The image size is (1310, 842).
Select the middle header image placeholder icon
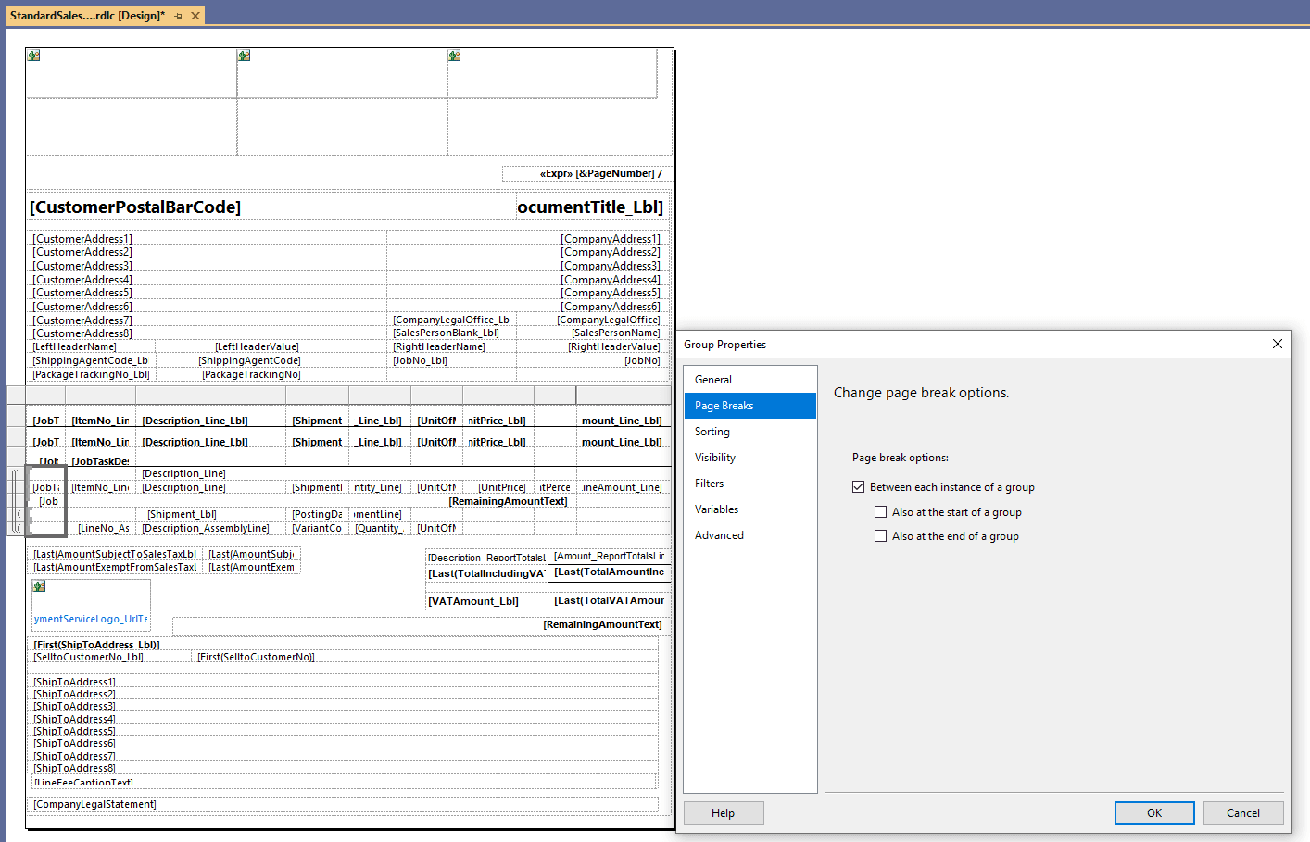coord(244,56)
